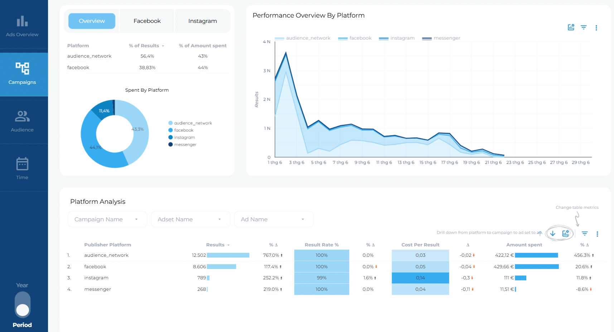Toggle the Year/Period switch
Screen dimensions: 614x332
(x=23, y=304)
